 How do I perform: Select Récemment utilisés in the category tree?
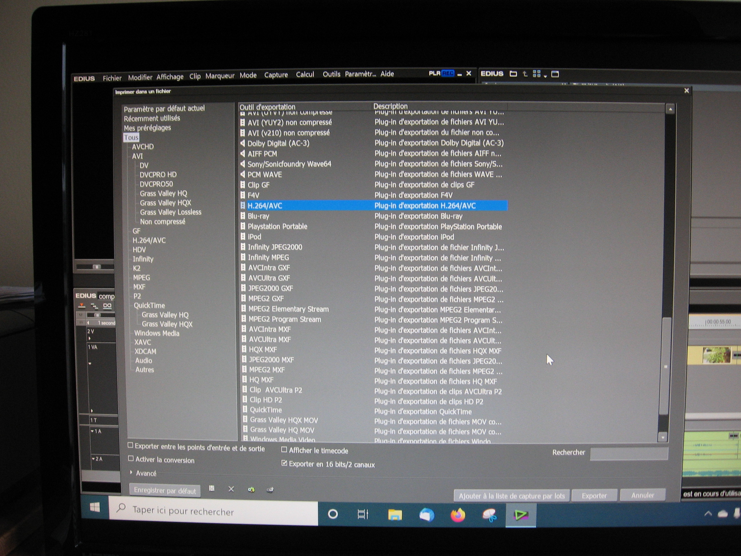[x=152, y=118]
